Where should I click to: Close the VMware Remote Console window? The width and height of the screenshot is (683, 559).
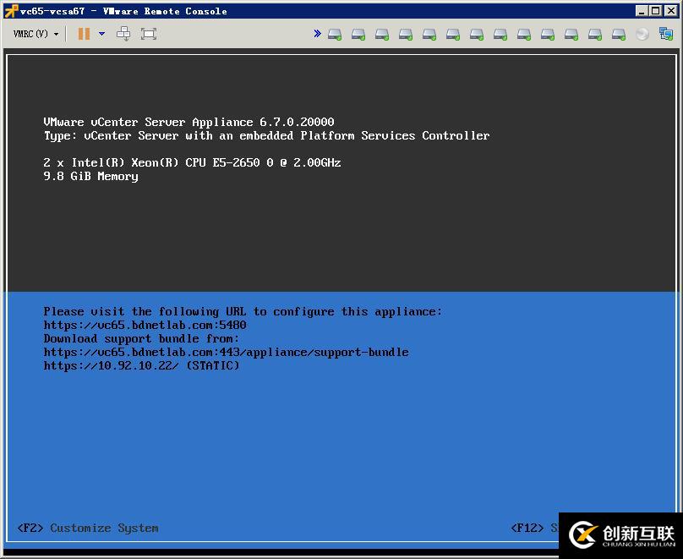pyautogui.click(x=671, y=11)
